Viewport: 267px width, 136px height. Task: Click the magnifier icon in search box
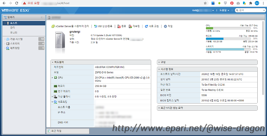coord(237,10)
